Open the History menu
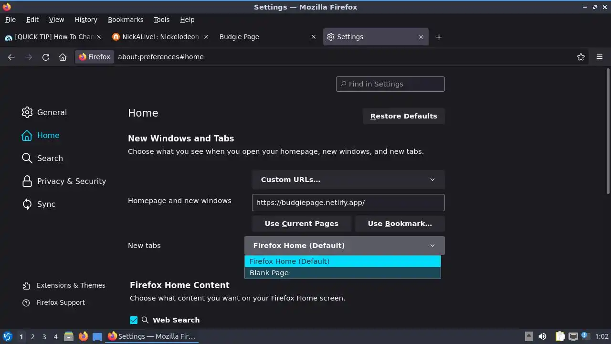The image size is (611, 344). coord(86,20)
